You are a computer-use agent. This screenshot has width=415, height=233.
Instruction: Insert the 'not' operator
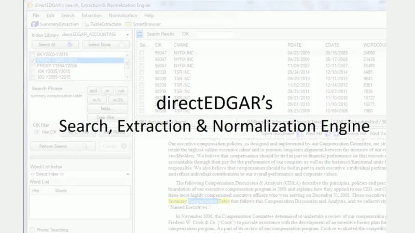[x=121, y=91]
